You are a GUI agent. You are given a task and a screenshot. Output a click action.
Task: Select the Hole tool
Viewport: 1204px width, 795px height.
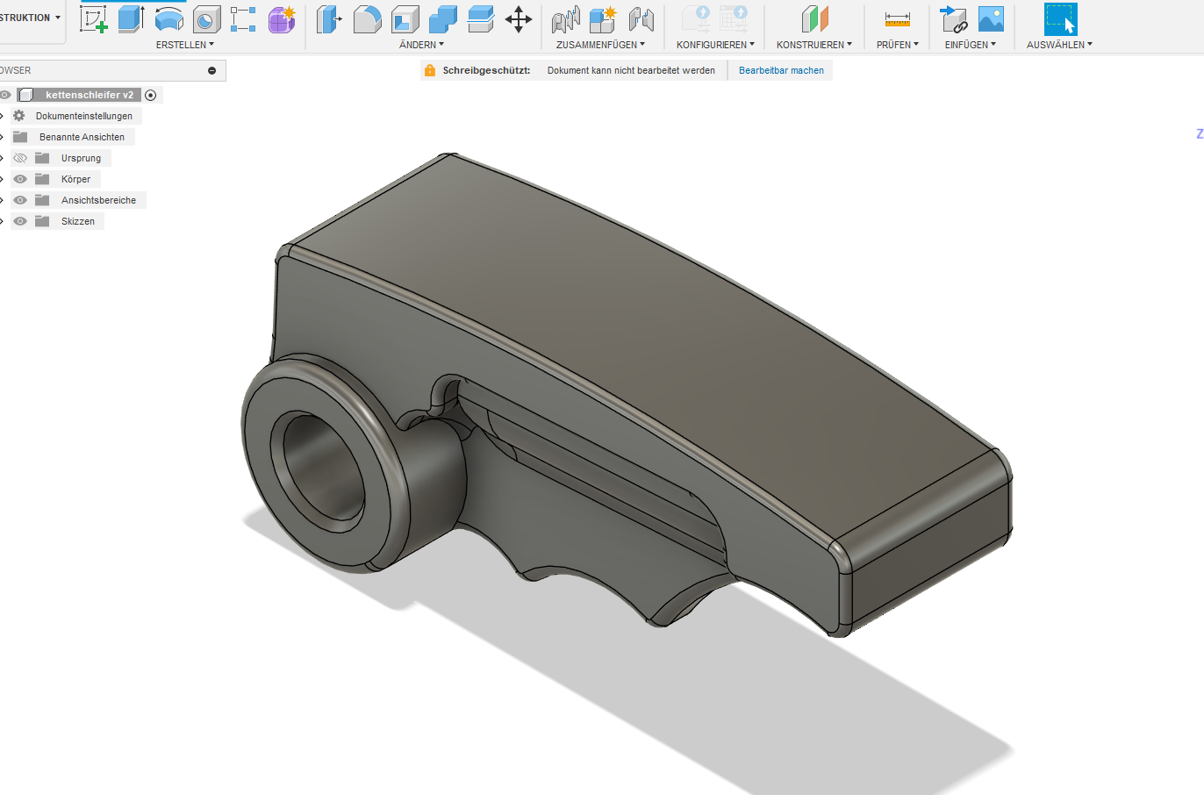(x=206, y=18)
